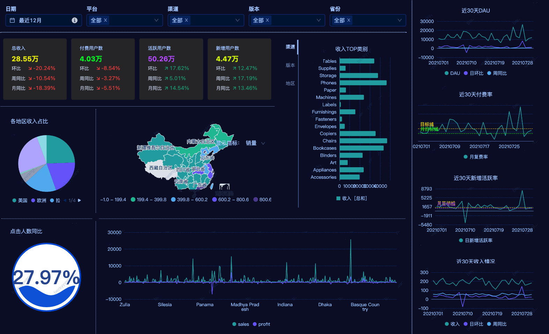The width and height of the screenshot is (549, 334).
Task: Remove the 全部 tag in 渠道 filter
Action: click(186, 20)
